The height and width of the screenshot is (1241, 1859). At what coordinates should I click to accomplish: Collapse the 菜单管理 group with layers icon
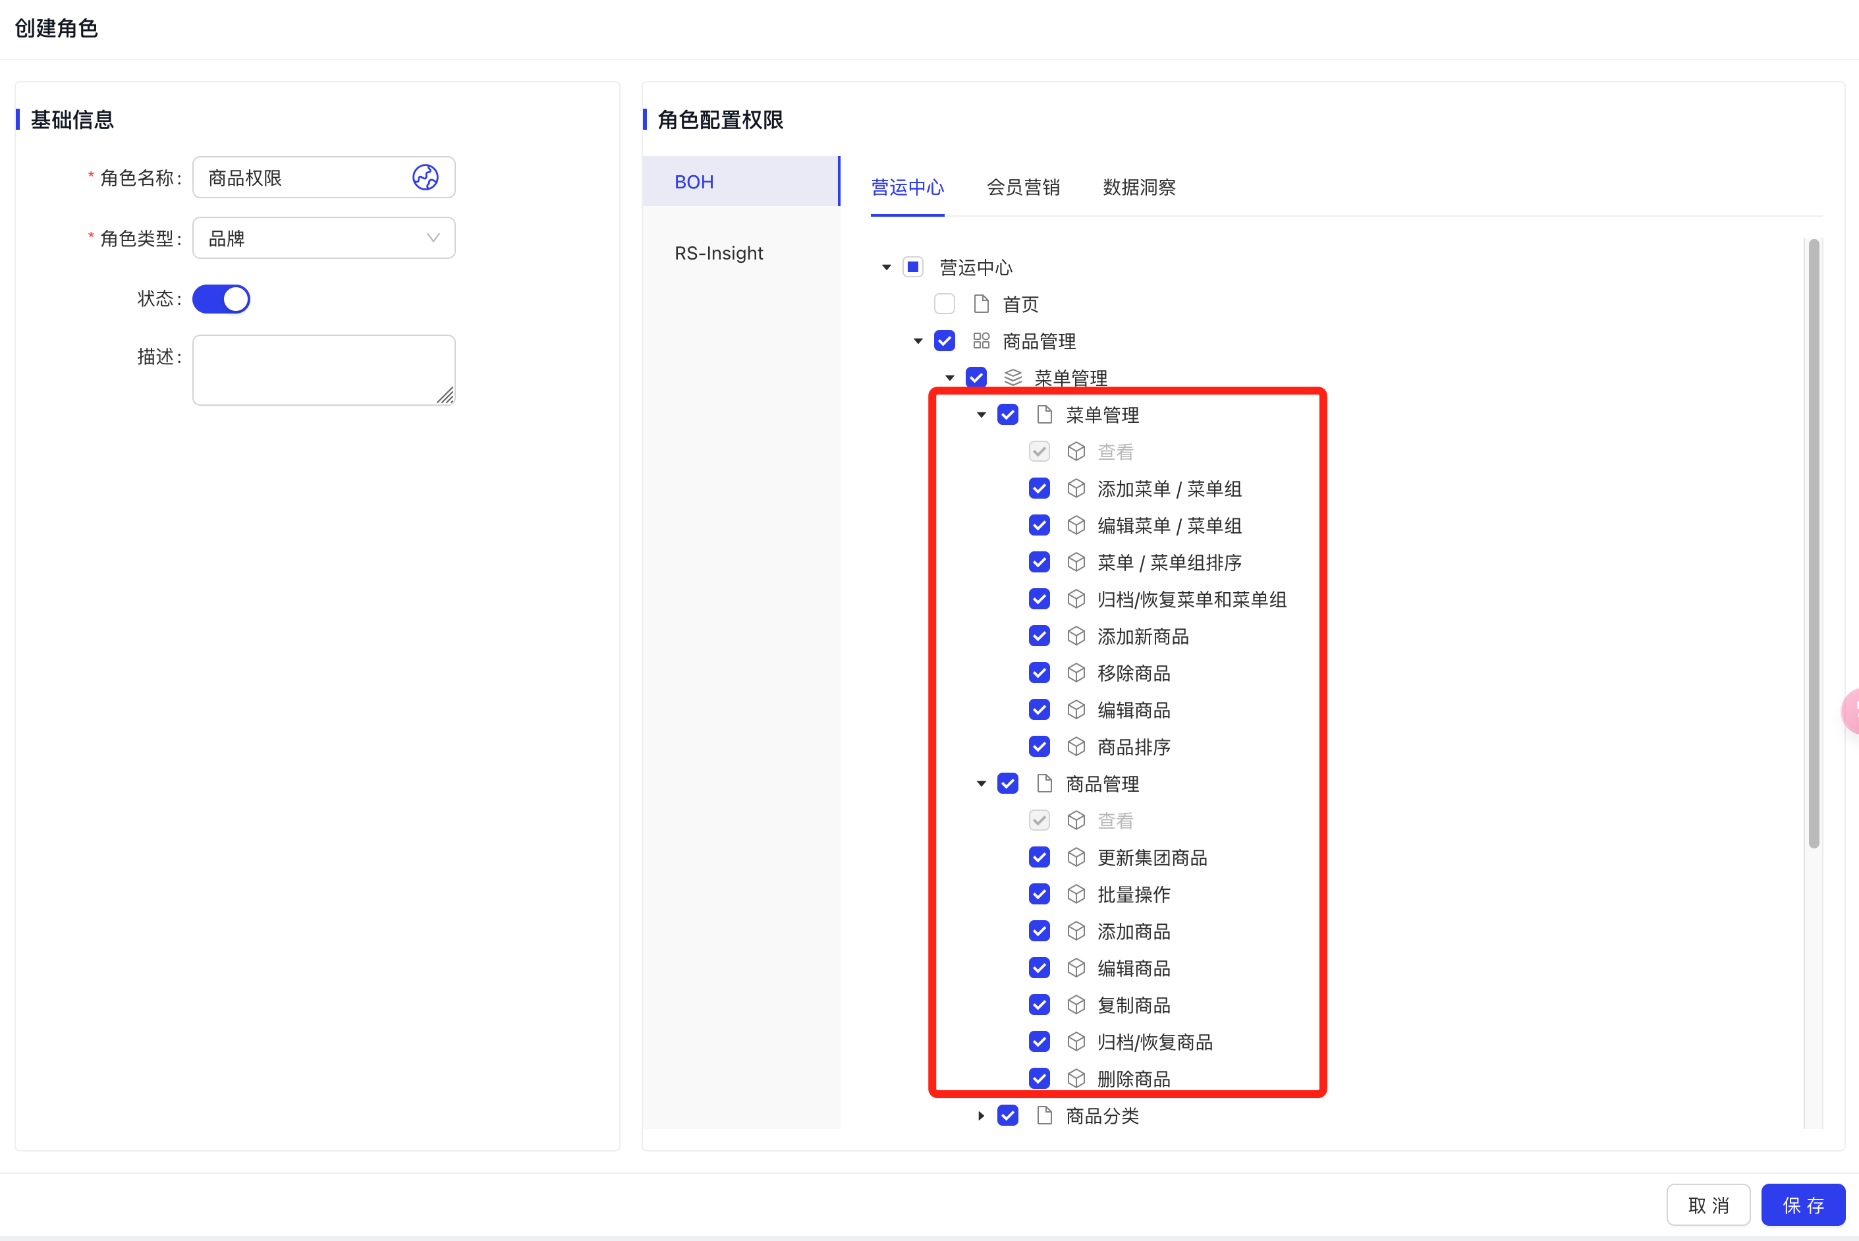click(950, 378)
